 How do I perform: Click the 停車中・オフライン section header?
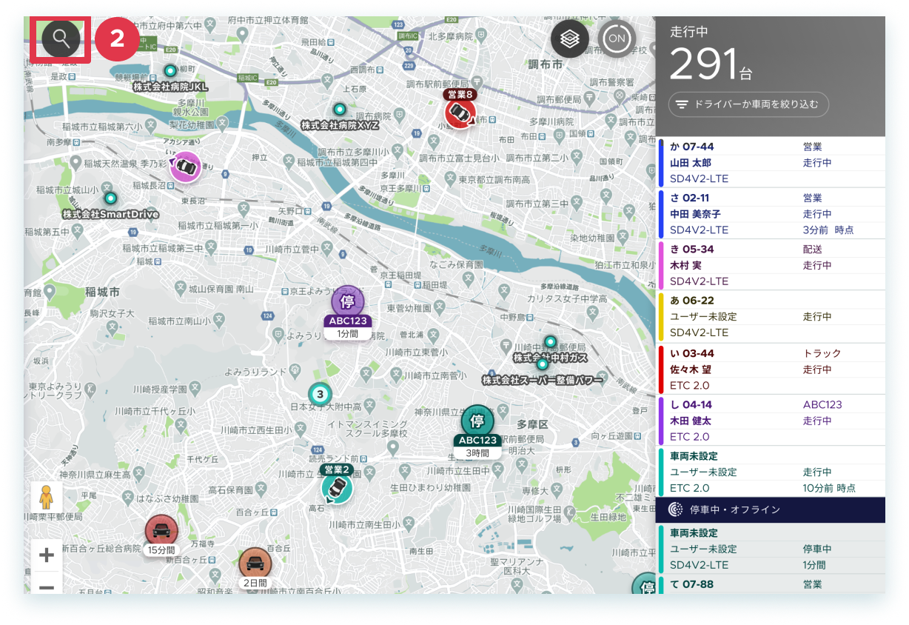coord(771,509)
